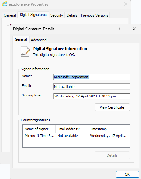Screen dimensions: 141x179
Task: Click the greyed-out countersignature Details button
Action: [x=112, y=155]
